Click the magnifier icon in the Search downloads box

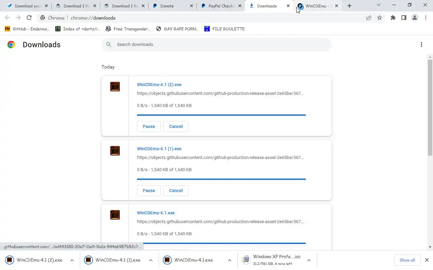[x=109, y=45]
